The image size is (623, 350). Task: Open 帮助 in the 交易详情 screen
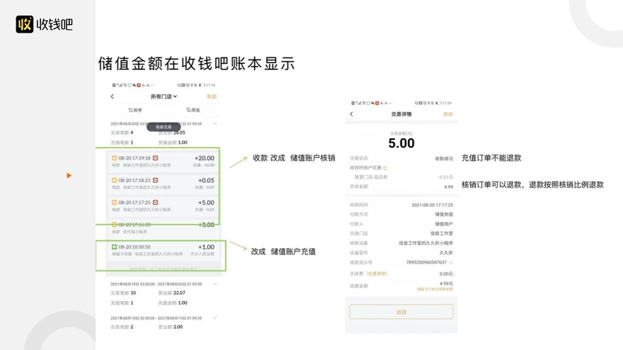(x=449, y=114)
